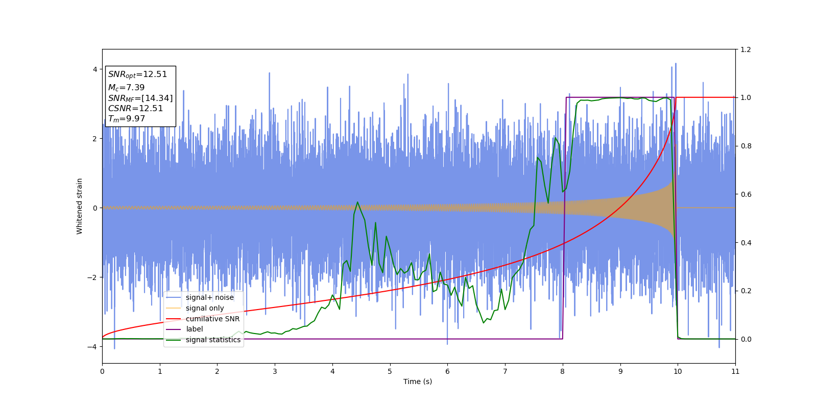Click the CSNR=12.51 annotation text
817x408 pixels.
135,109
